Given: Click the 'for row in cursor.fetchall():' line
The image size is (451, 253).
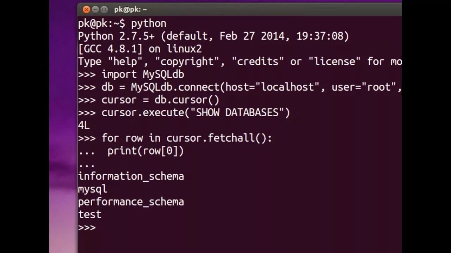Looking at the screenshot, I should pos(187,138).
